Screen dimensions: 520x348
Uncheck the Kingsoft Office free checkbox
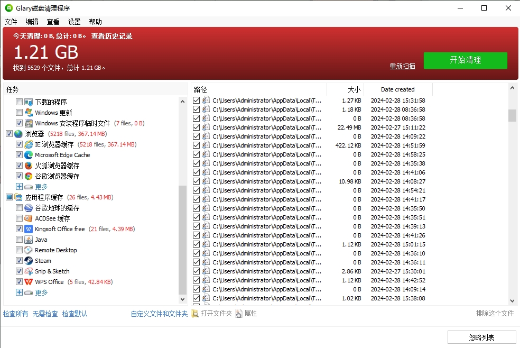(18, 229)
